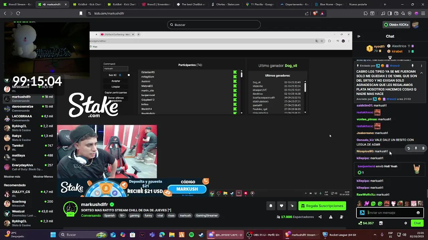
Task: Click the Regala Suscripciones button
Action: tap(322, 206)
